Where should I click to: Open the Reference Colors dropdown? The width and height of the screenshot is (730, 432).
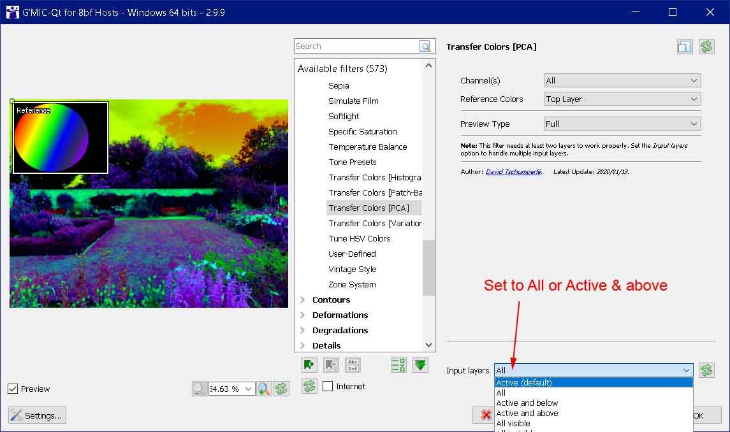pyautogui.click(x=622, y=99)
